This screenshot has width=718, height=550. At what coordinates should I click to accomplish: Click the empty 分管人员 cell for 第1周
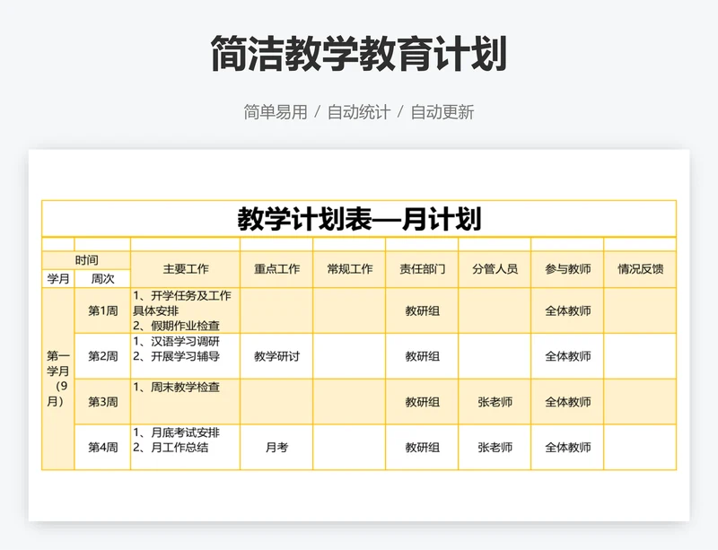click(x=495, y=310)
